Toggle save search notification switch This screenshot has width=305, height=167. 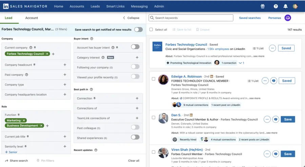pyautogui.click(x=138, y=29)
